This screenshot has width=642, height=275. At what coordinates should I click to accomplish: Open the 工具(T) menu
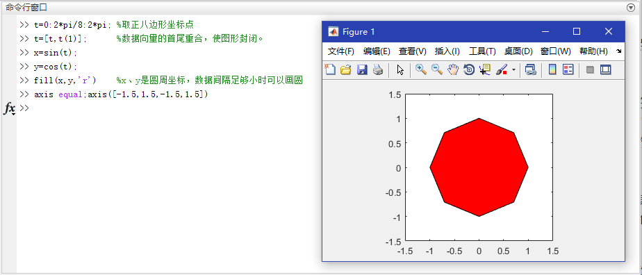[482, 51]
